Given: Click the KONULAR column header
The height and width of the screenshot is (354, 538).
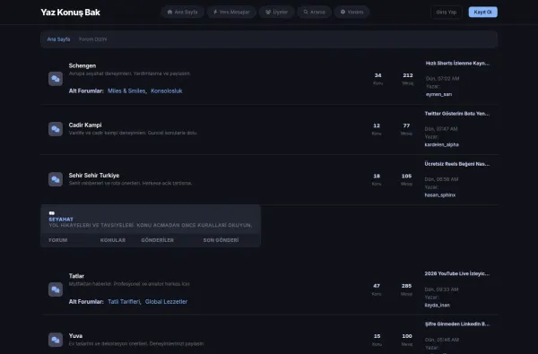Looking at the screenshot, I should pyautogui.click(x=113, y=240).
